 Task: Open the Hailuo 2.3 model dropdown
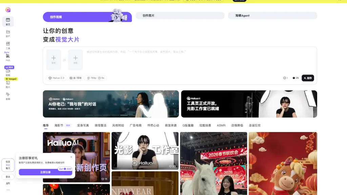[x=56, y=78]
